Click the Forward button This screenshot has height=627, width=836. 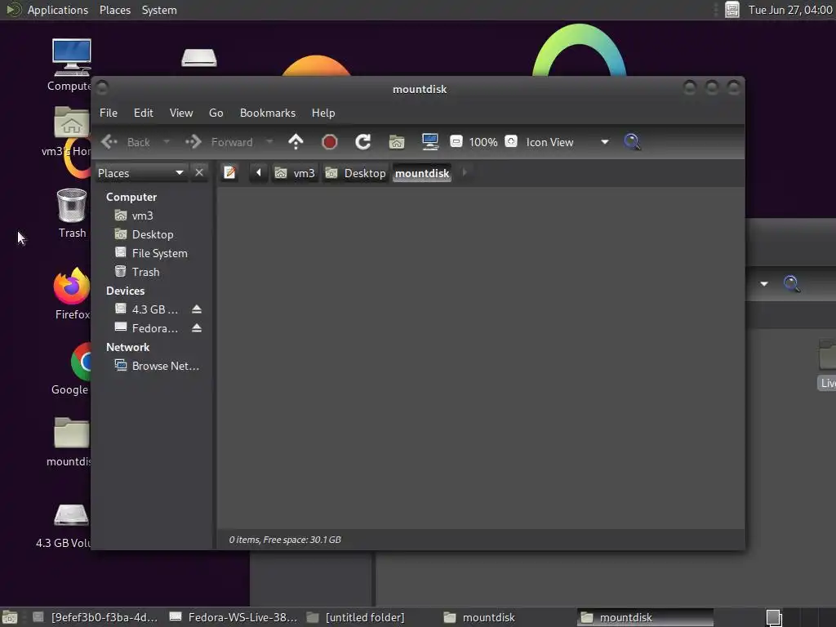pyautogui.click(x=219, y=142)
